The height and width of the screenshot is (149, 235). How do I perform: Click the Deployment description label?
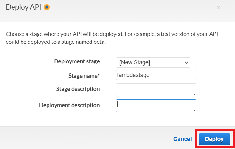click(x=69, y=105)
